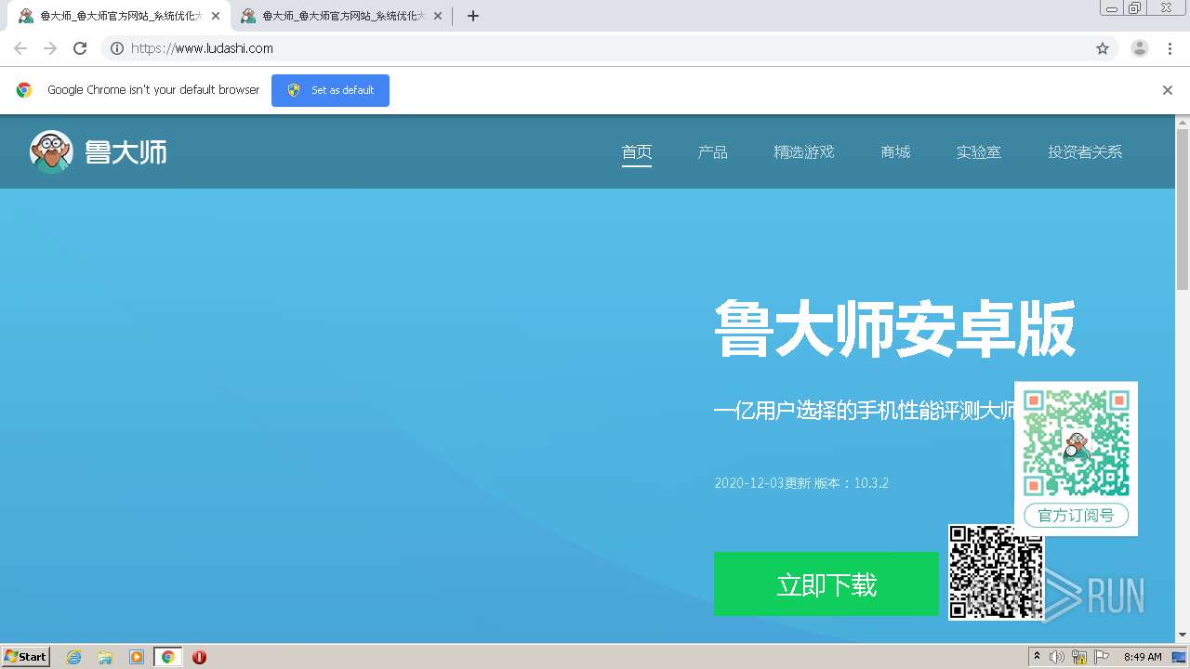Image resolution: width=1190 pixels, height=669 pixels.
Task: Open the 投资者关系 navigation item
Action: [1085, 152]
